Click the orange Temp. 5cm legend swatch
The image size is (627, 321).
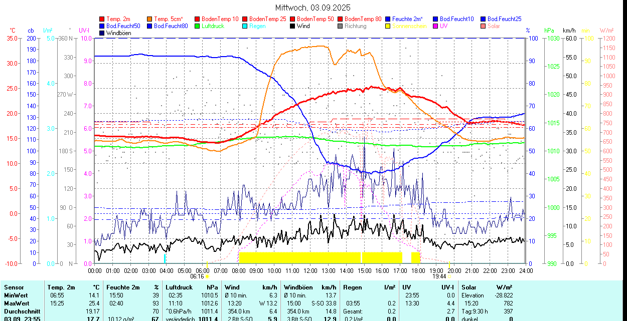[150, 19]
